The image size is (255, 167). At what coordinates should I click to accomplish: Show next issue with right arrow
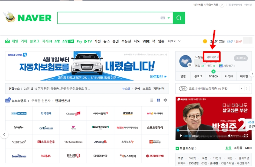pyautogui.click(x=247, y=88)
